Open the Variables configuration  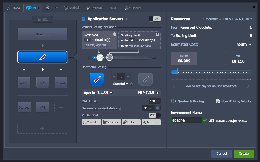tap(91, 122)
